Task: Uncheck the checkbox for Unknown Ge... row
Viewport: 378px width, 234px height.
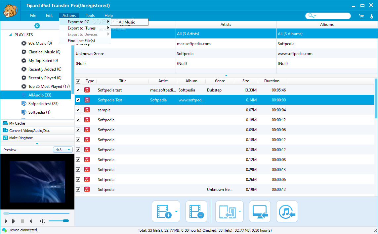Action: pyautogui.click(x=78, y=189)
